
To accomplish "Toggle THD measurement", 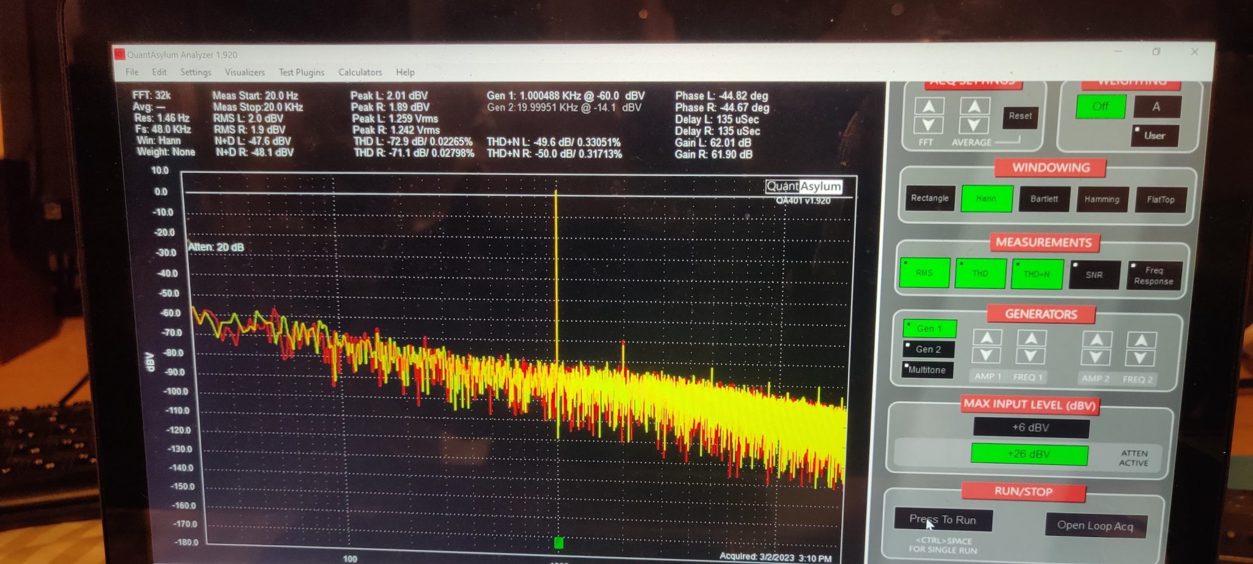I will 980,273.
